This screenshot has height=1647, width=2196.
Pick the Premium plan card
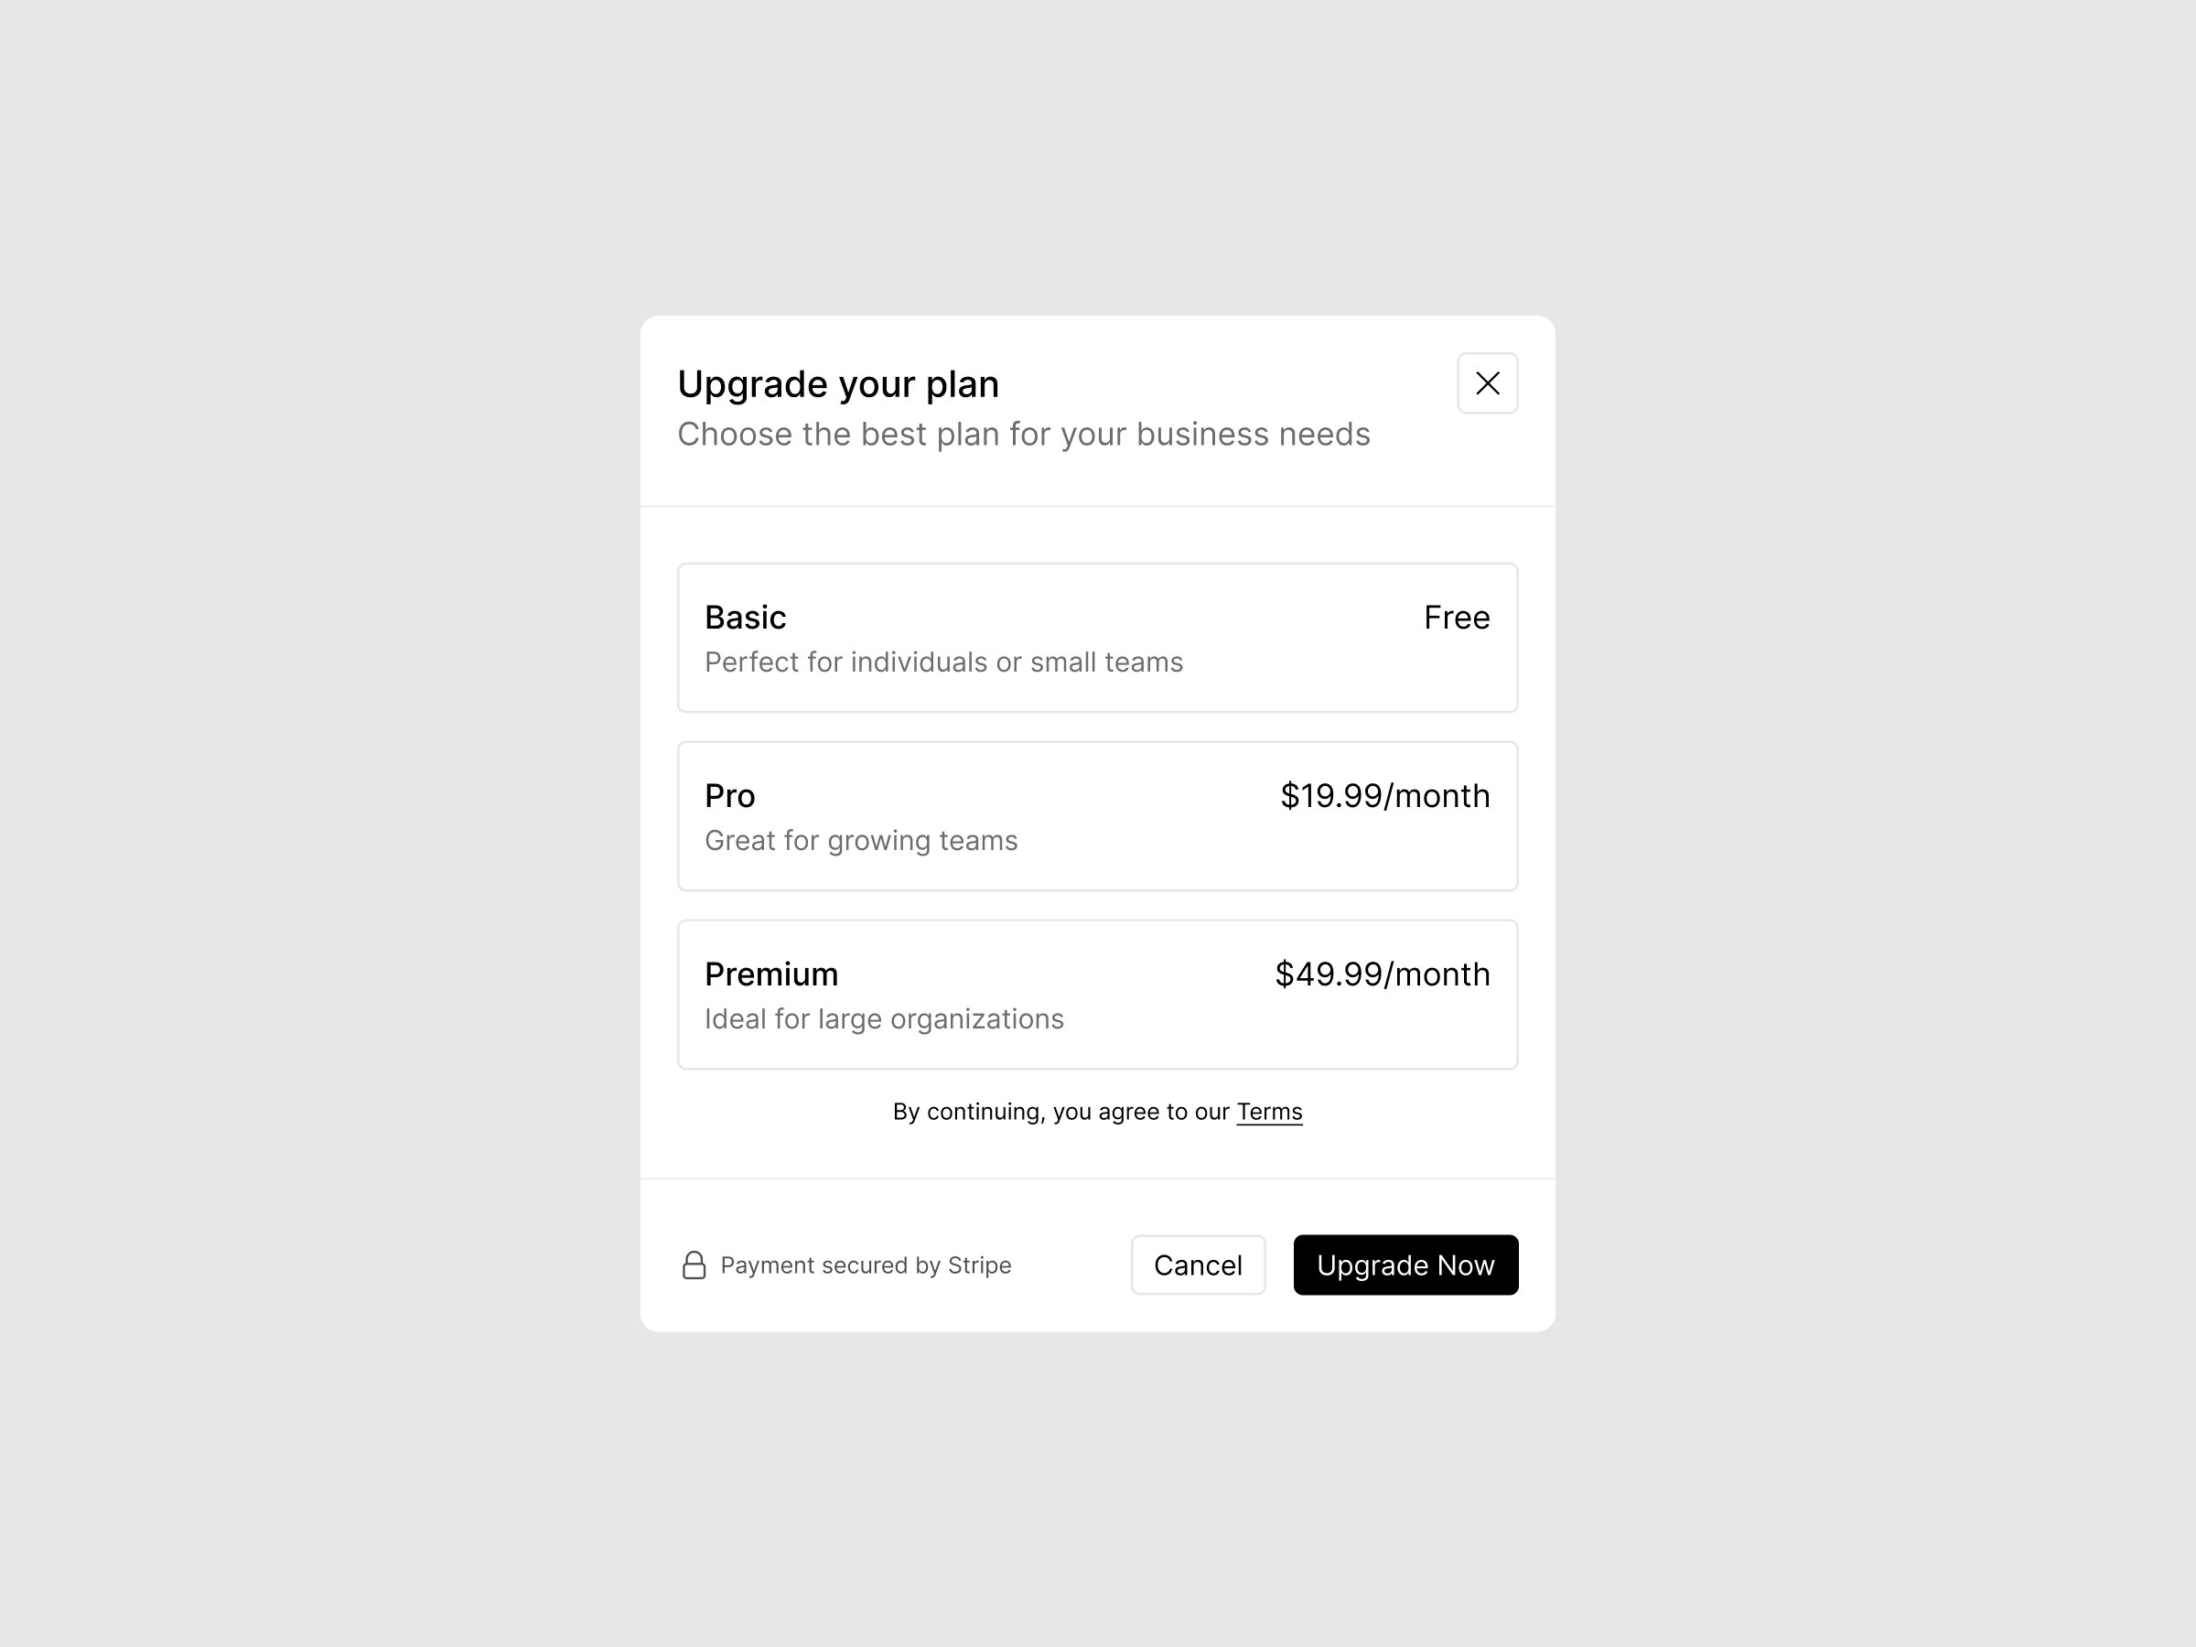point(1097,995)
